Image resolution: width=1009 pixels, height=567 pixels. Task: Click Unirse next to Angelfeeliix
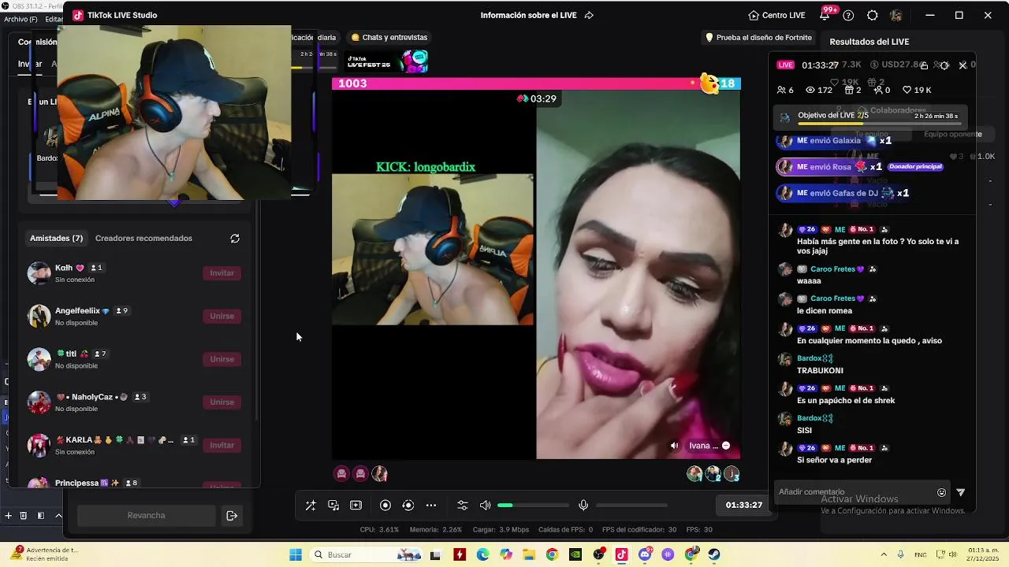(x=222, y=316)
